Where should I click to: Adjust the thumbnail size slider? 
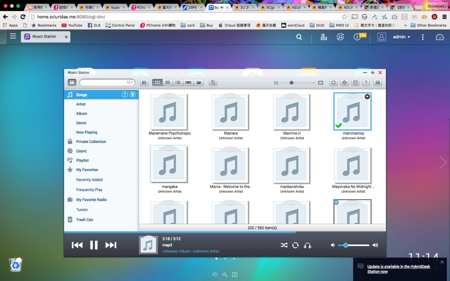291,83
